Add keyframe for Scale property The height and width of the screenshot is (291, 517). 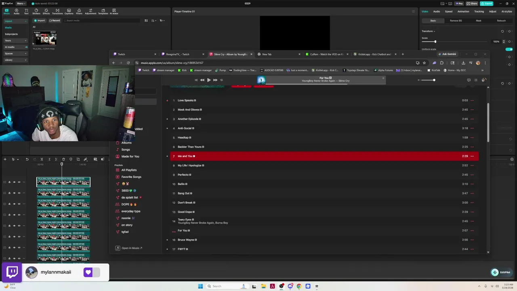tap(509, 42)
